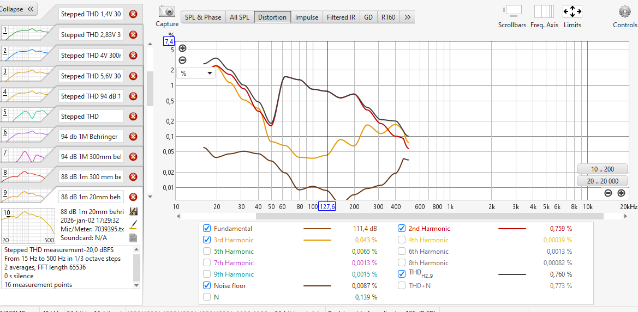
Task: Remove the Stepped THD 2,83V measurement
Action: [x=133, y=34]
